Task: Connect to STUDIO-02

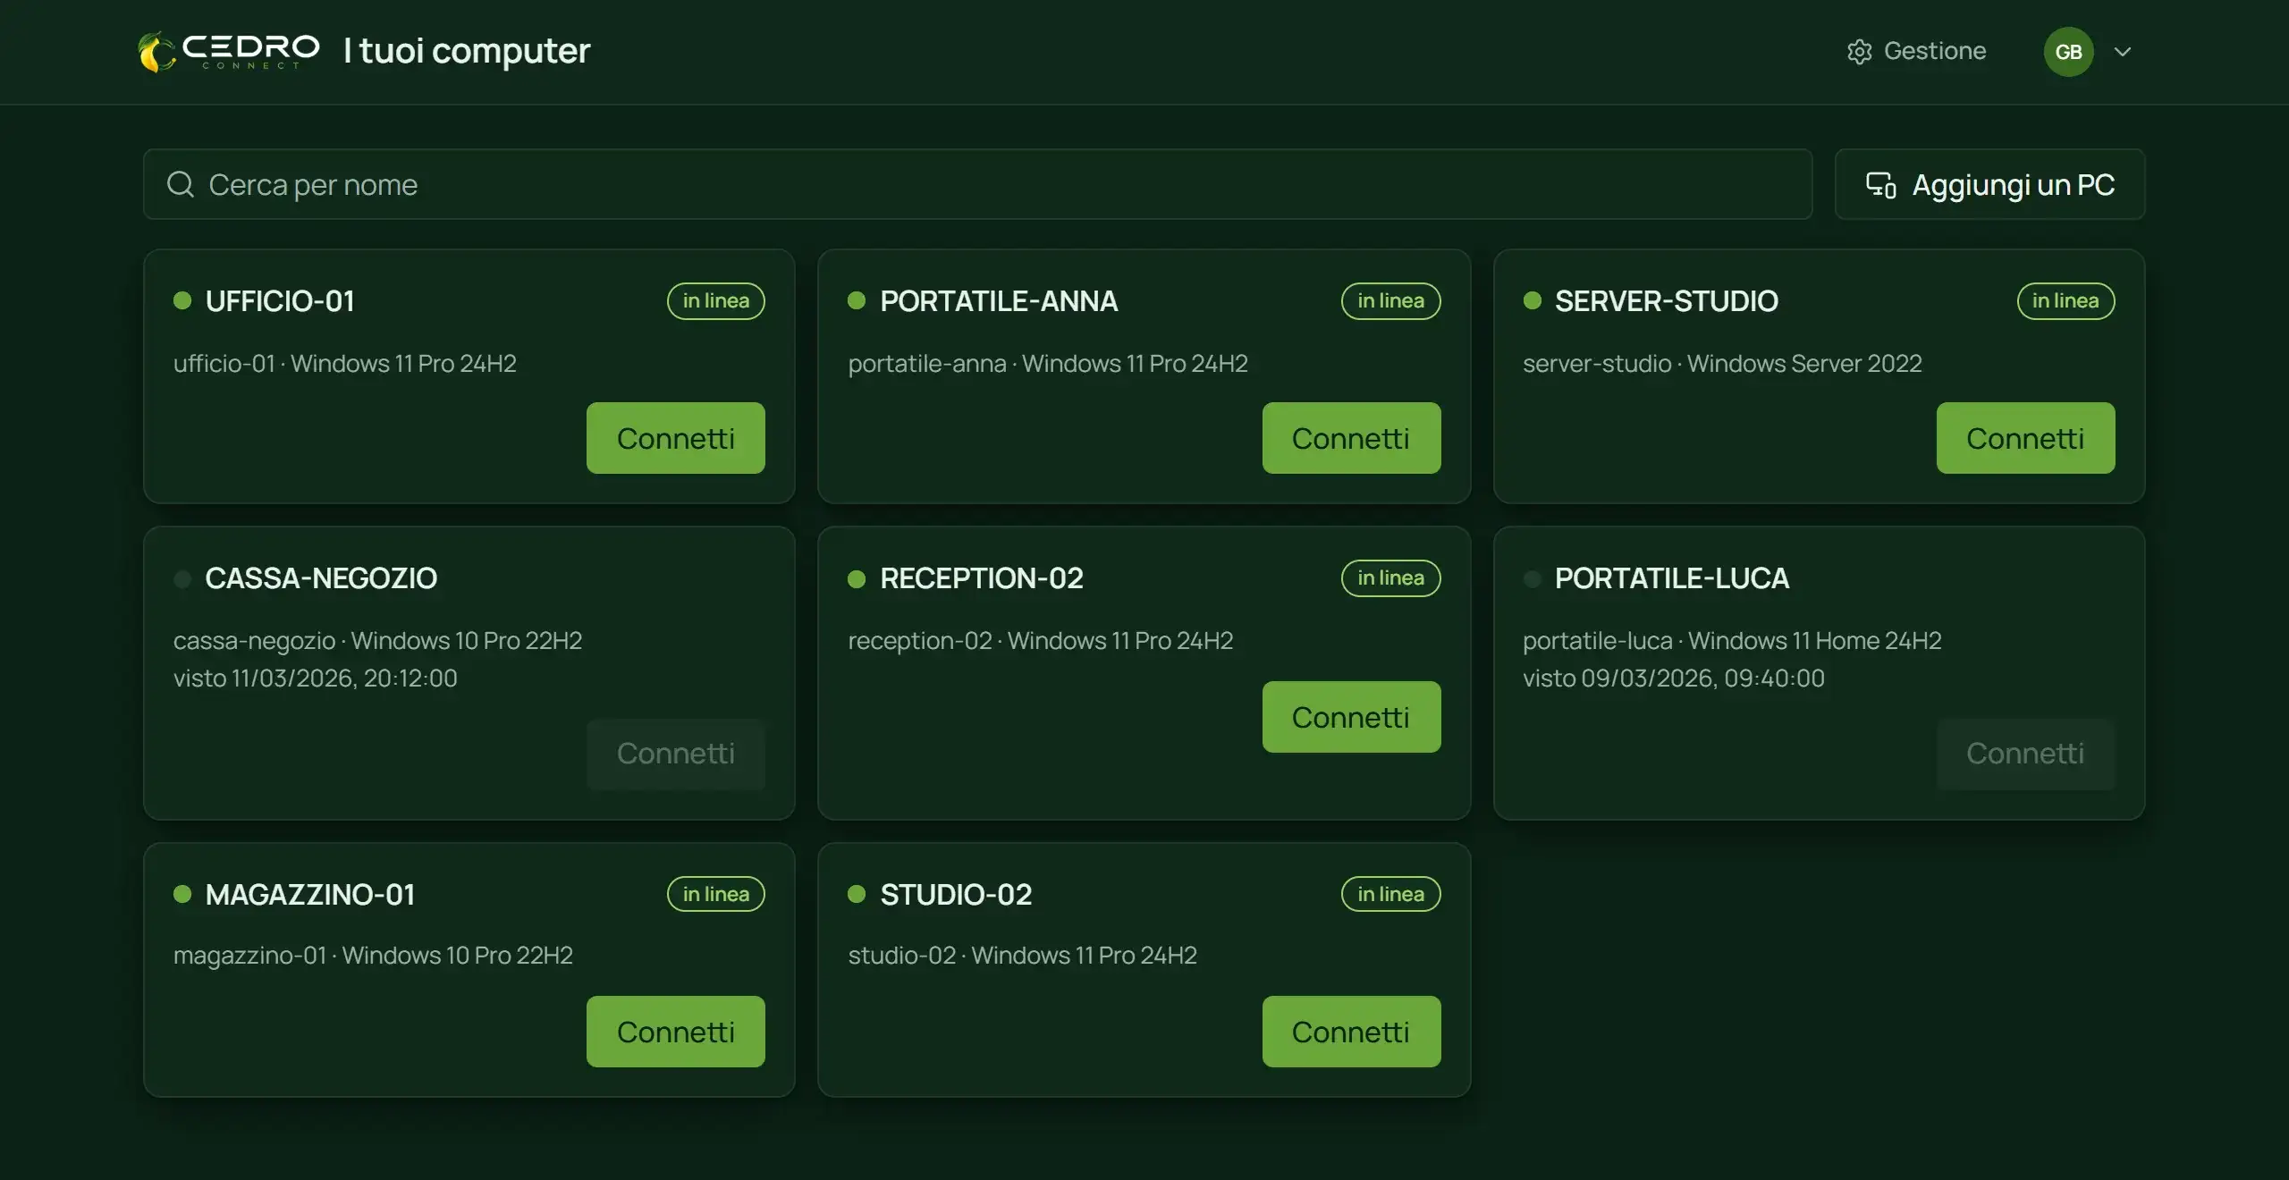Action: 1351,1032
